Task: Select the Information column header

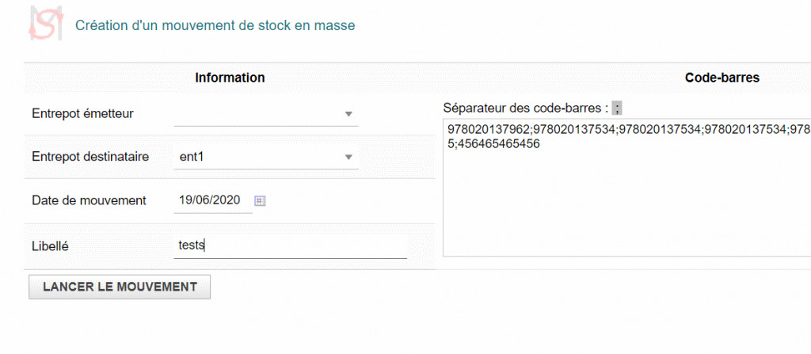Action: 230,78
